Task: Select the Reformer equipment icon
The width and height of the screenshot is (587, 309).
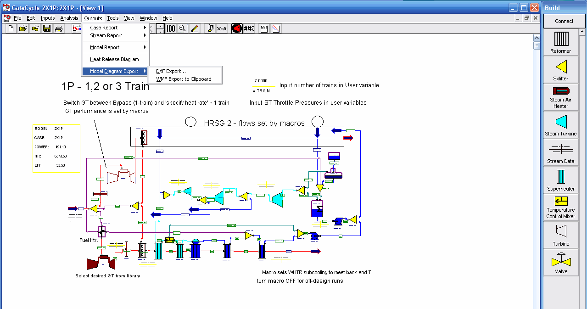Action: pos(560,42)
